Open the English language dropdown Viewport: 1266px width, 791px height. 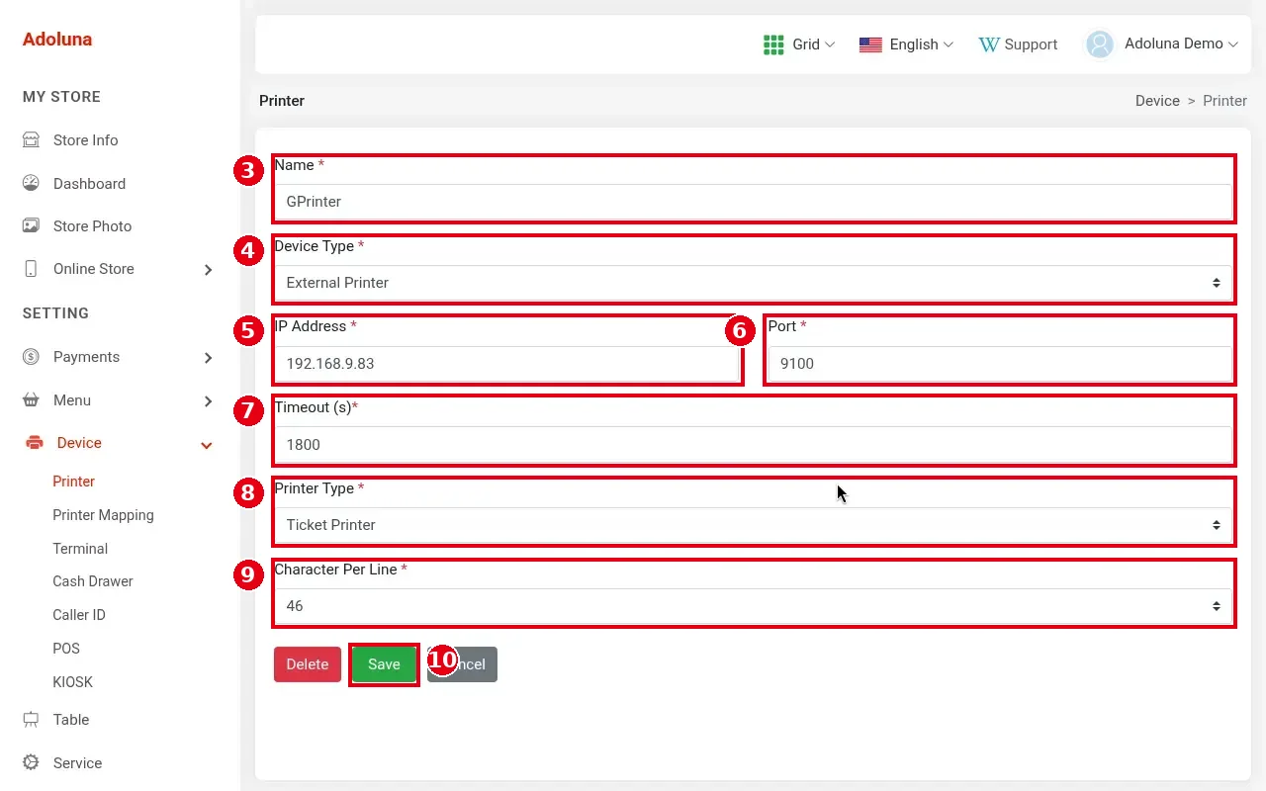point(921,44)
